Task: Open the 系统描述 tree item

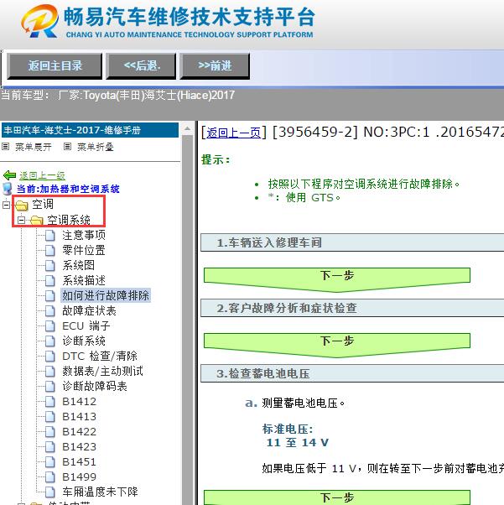Action: 84,280
